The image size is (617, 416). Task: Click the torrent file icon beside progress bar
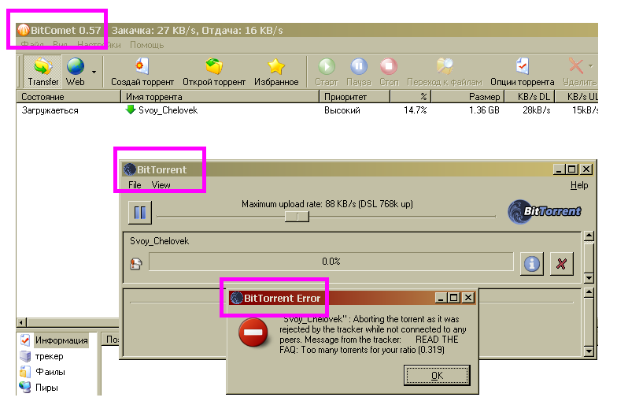click(x=136, y=263)
